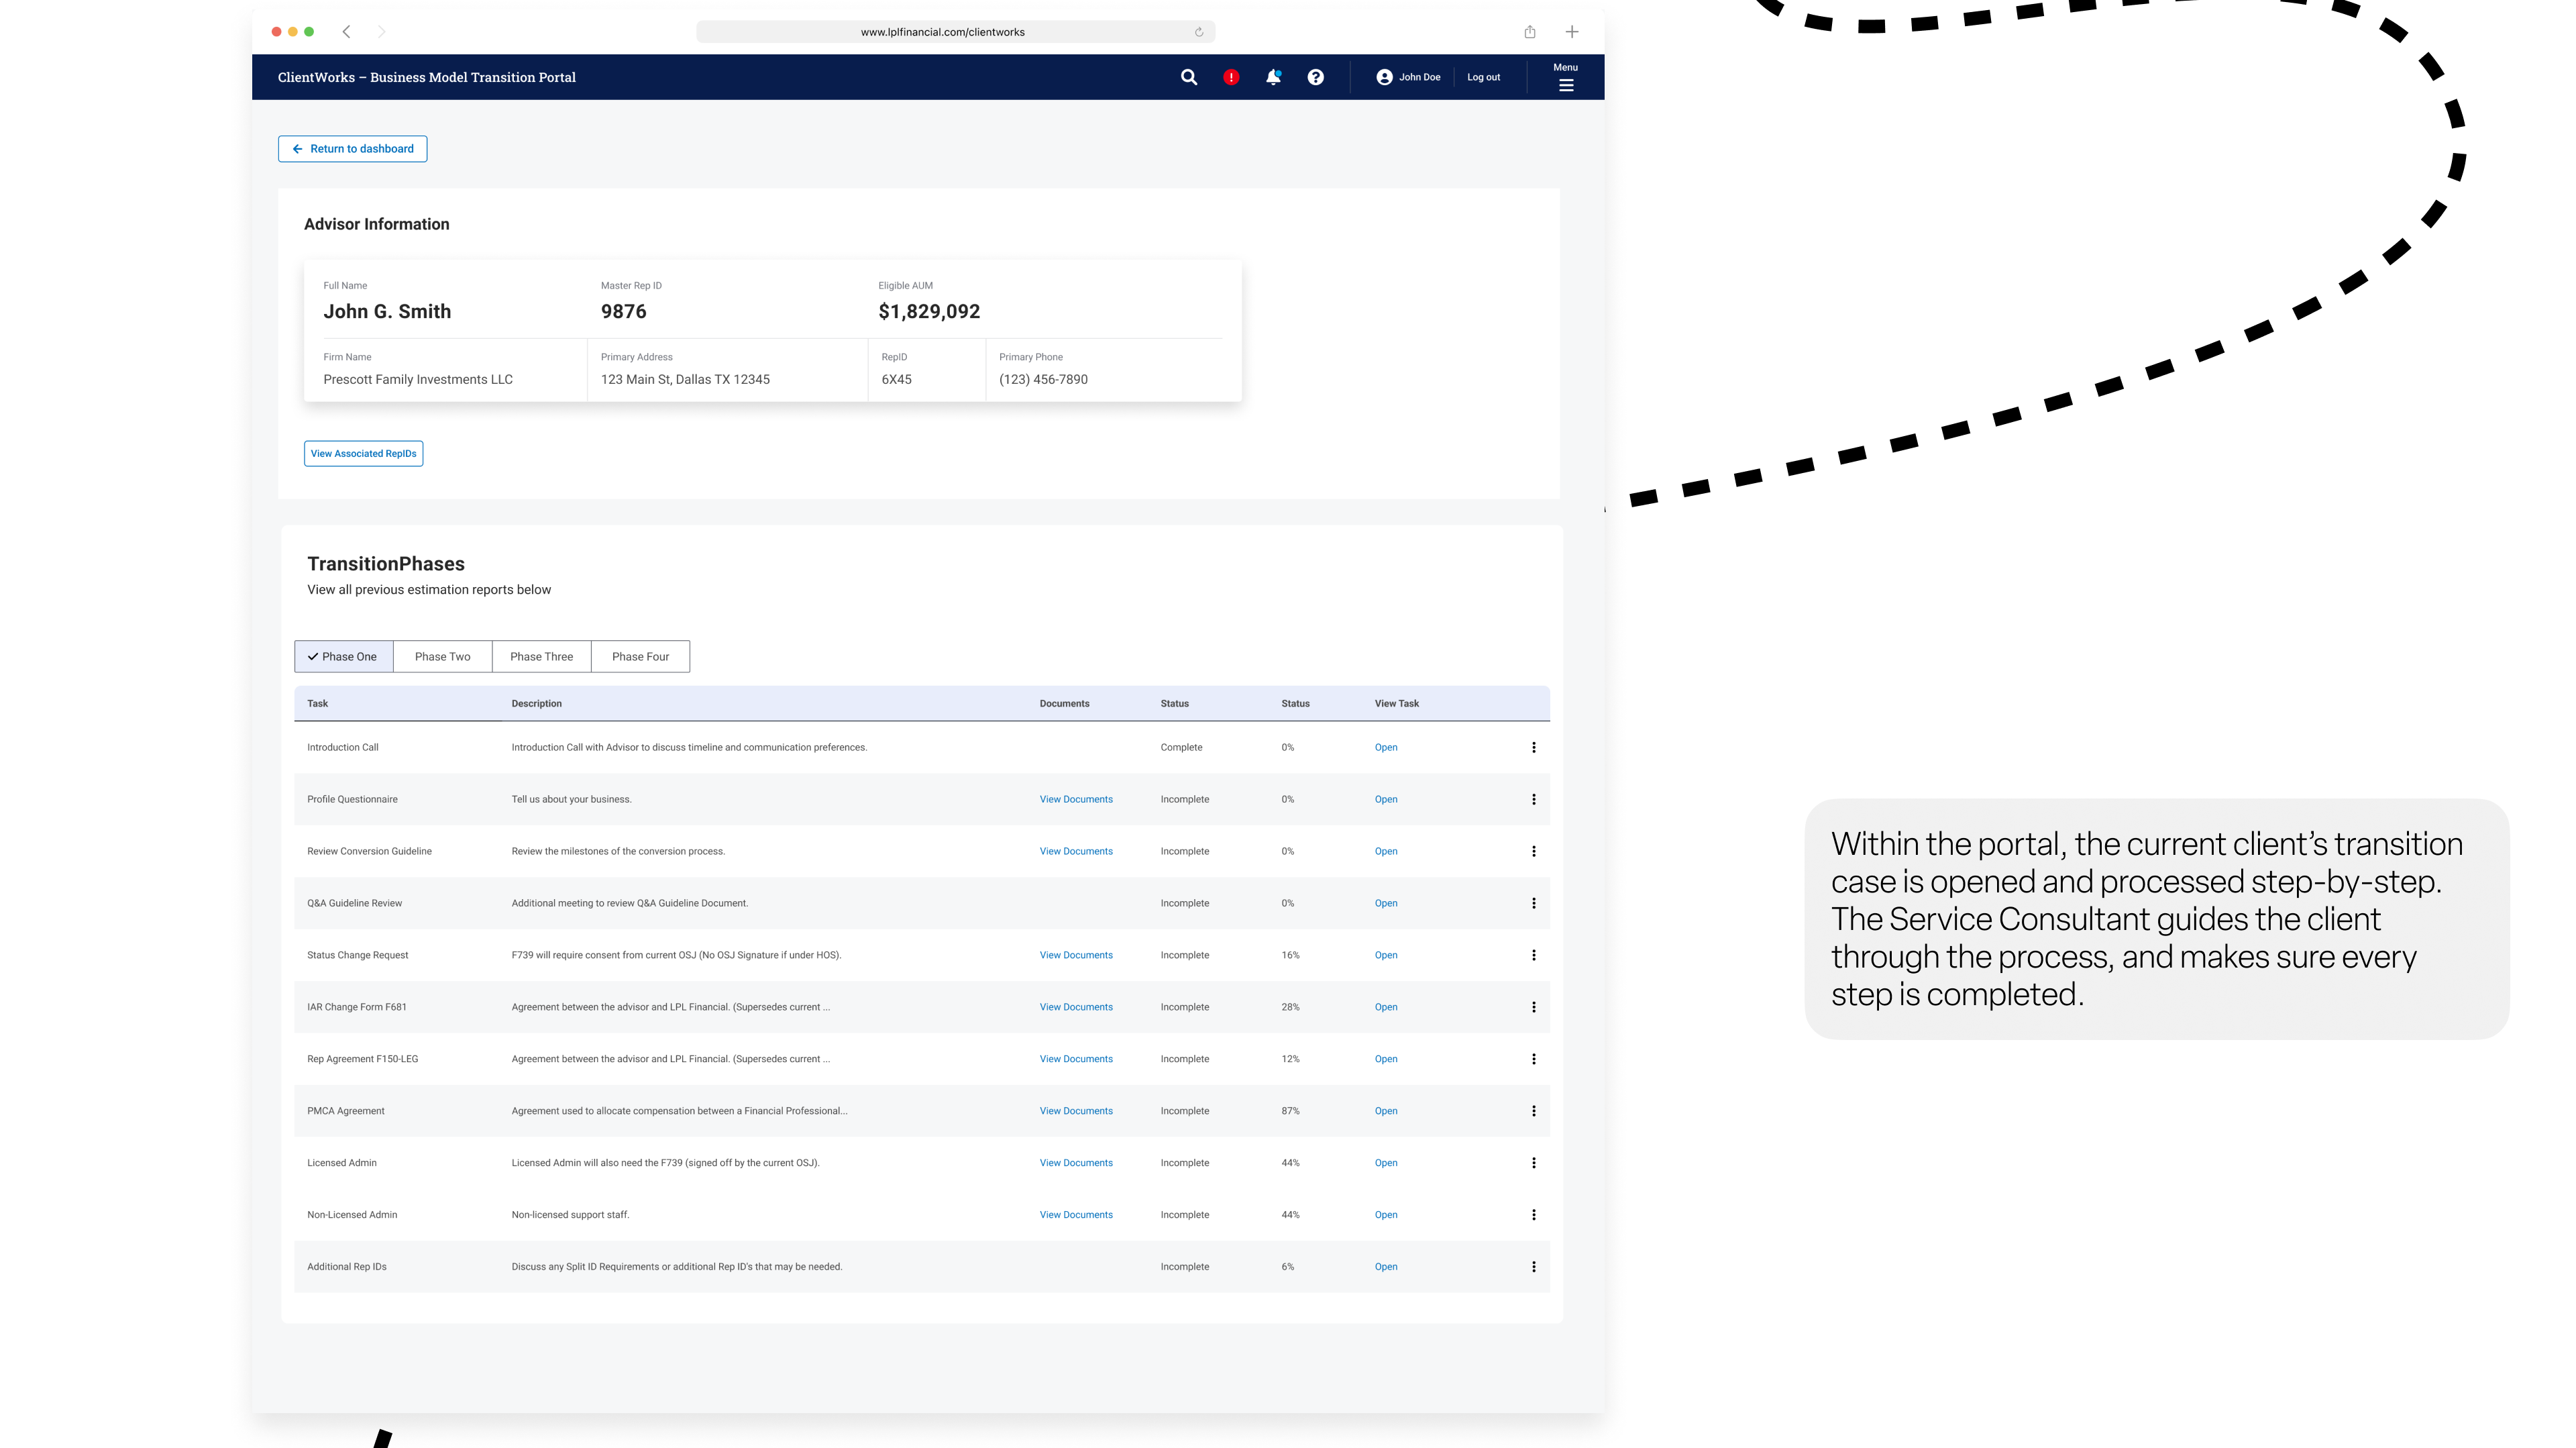
Task: Switch to the Phase Two tab
Action: click(x=442, y=656)
